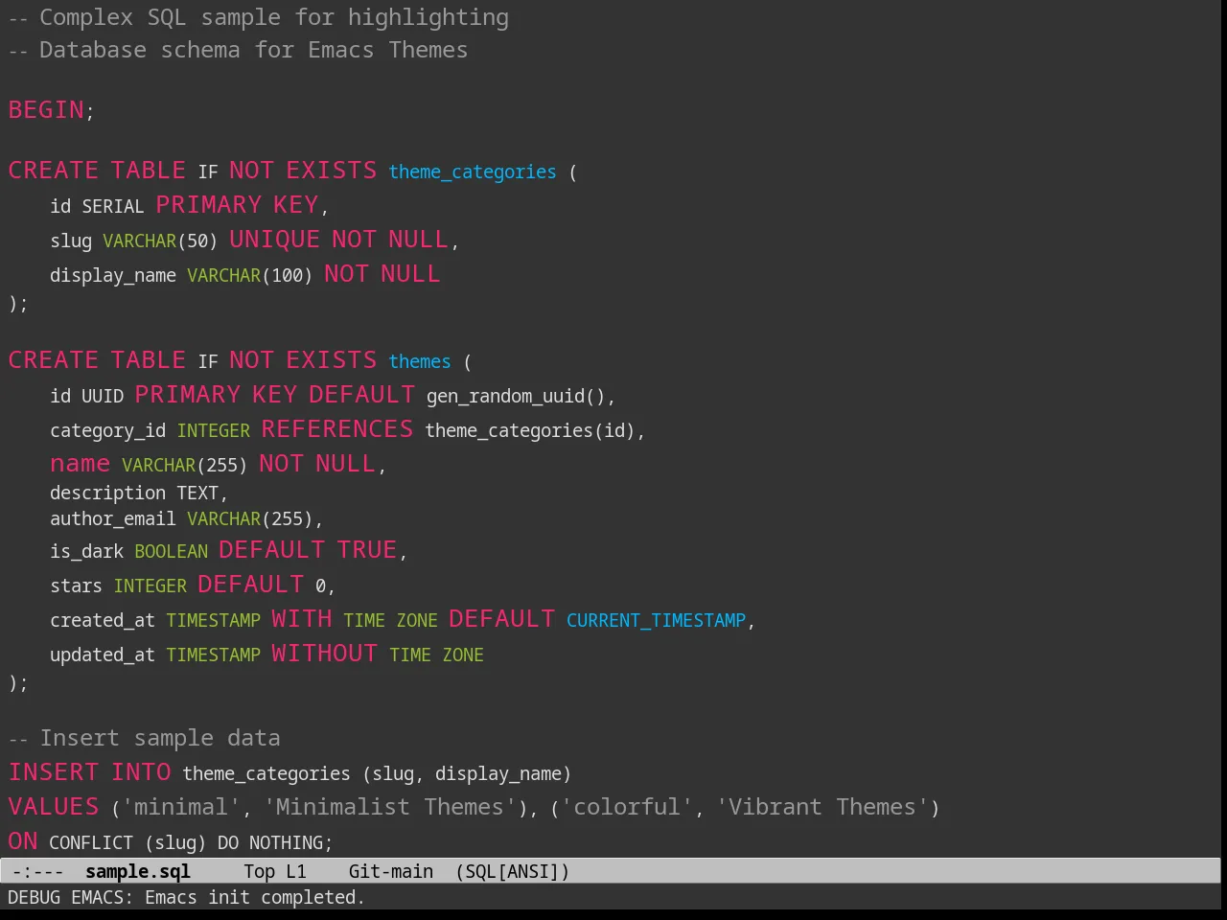Click 'id SERIAL' column definition
The width and height of the screenshot is (1227, 920).
(x=97, y=206)
